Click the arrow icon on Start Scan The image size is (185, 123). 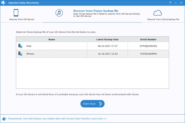coord(100,104)
